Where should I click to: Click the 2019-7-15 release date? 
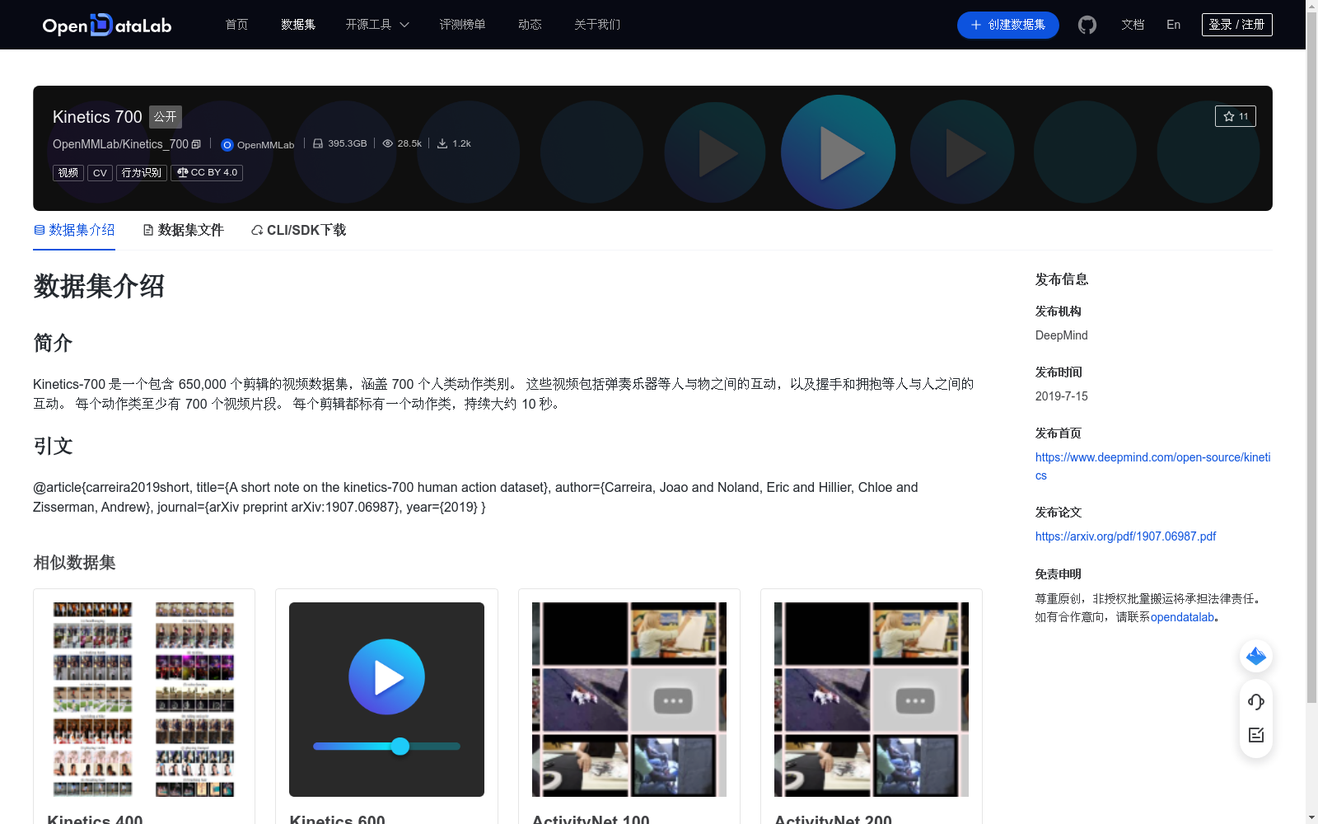[x=1061, y=396]
